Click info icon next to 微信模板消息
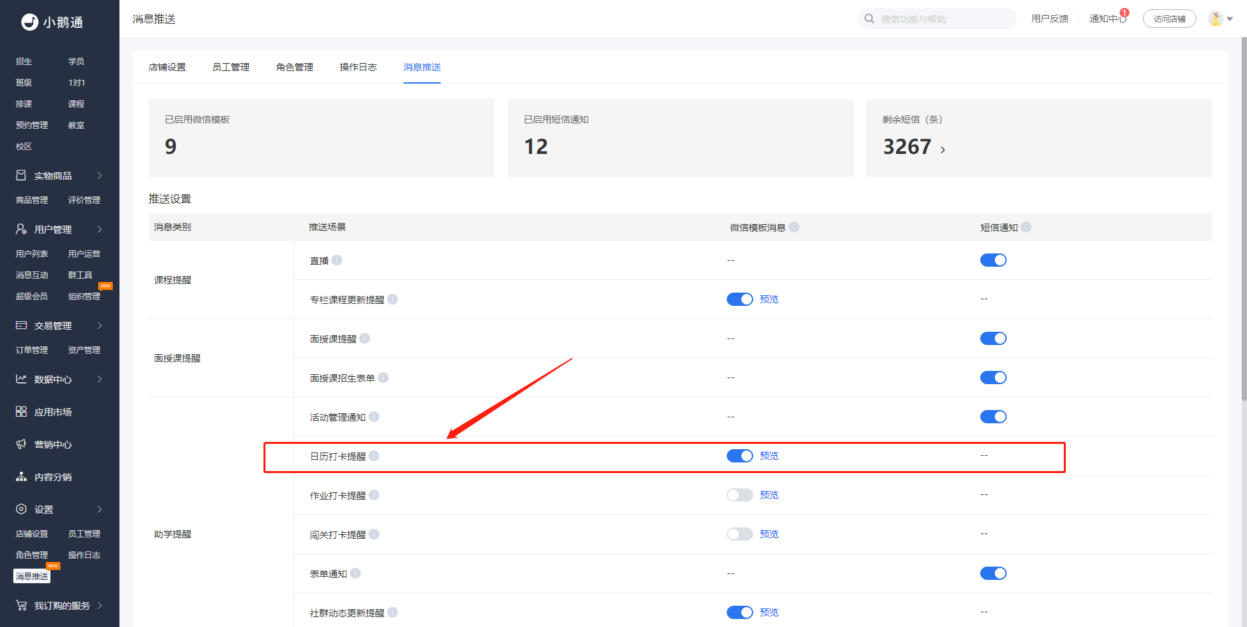The height and width of the screenshot is (627, 1247). point(794,227)
